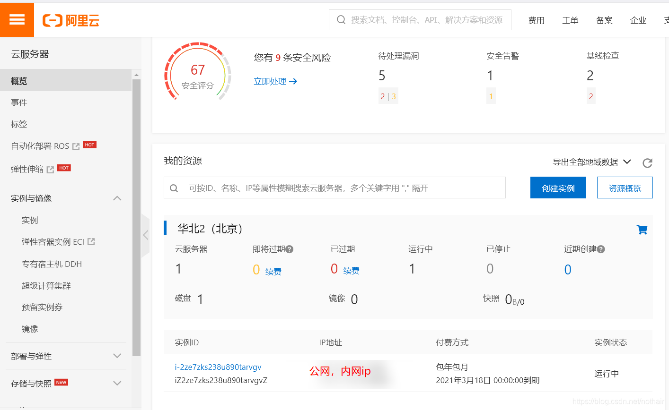The height and width of the screenshot is (410, 669).
Task: Click the sidebar vertical scrollbar
Action: coord(137,217)
